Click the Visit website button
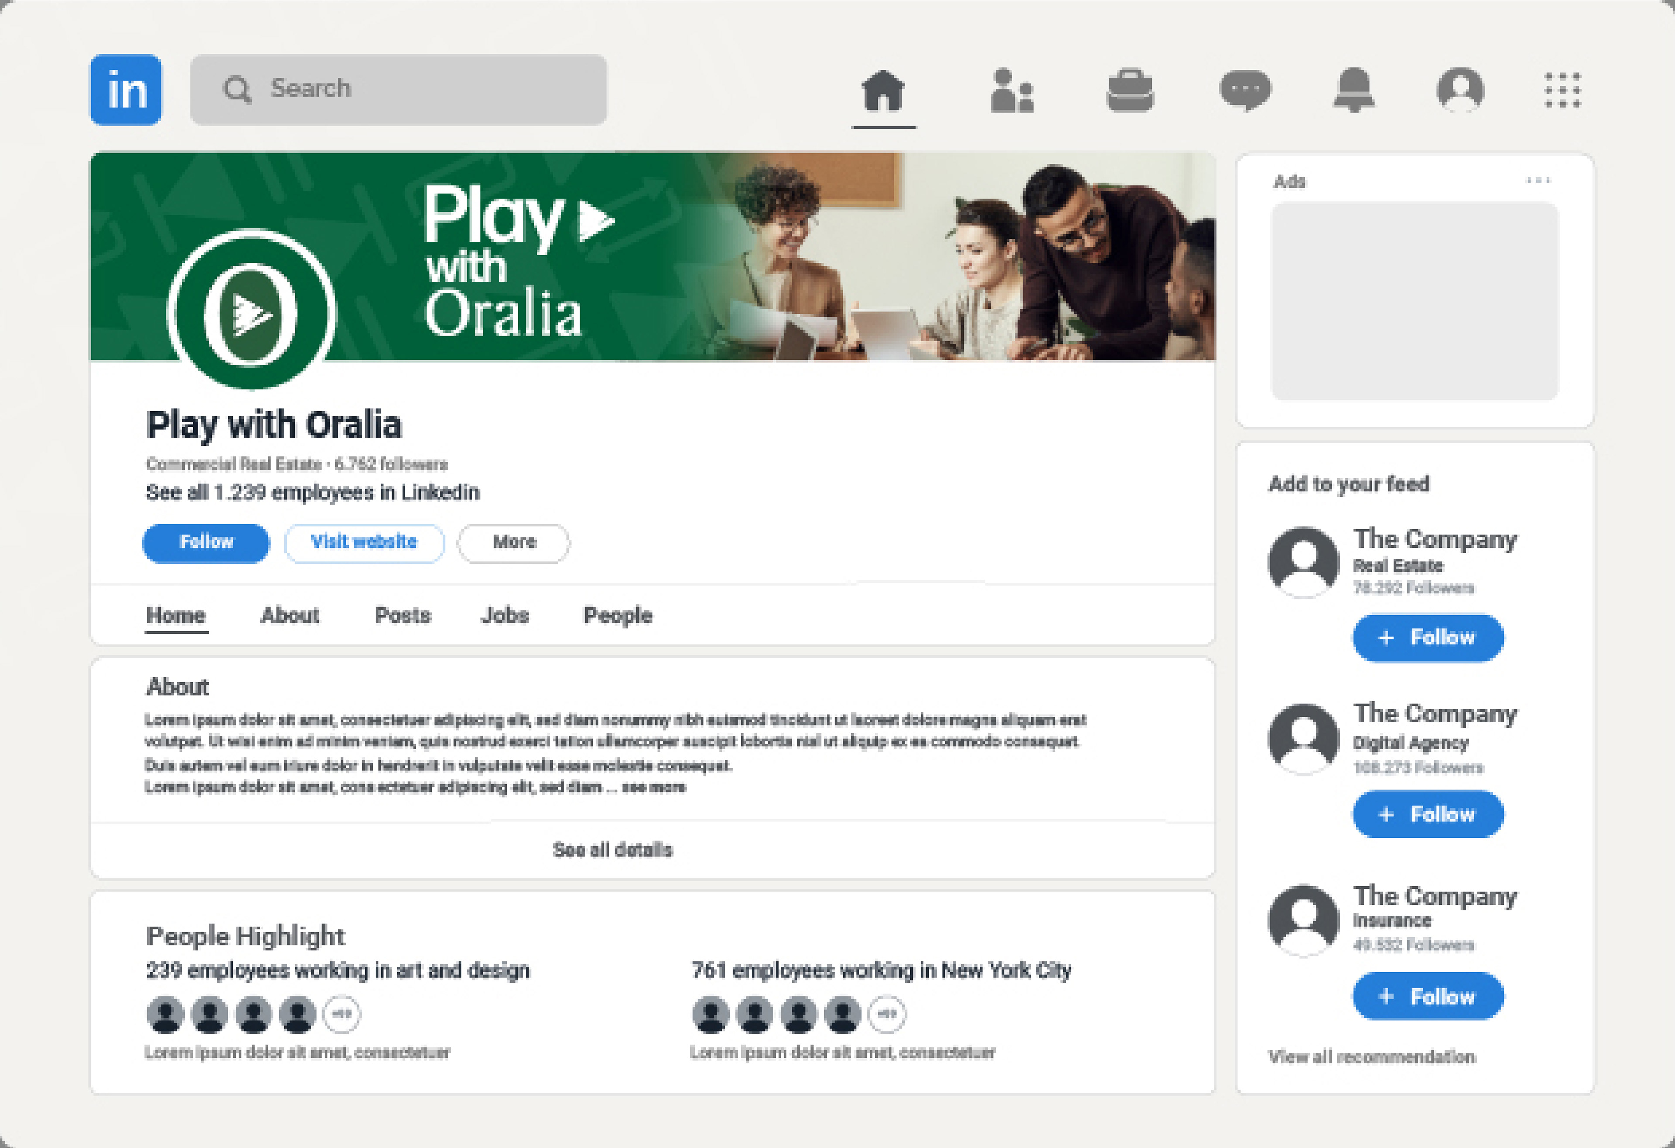The width and height of the screenshot is (1675, 1148). click(364, 542)
